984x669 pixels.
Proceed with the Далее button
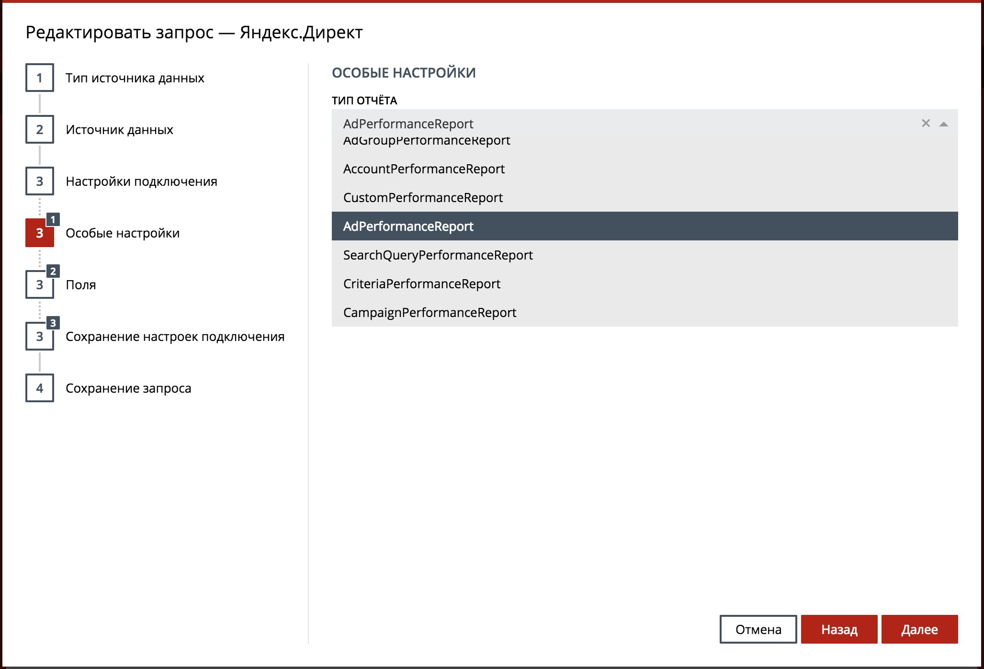919,629
